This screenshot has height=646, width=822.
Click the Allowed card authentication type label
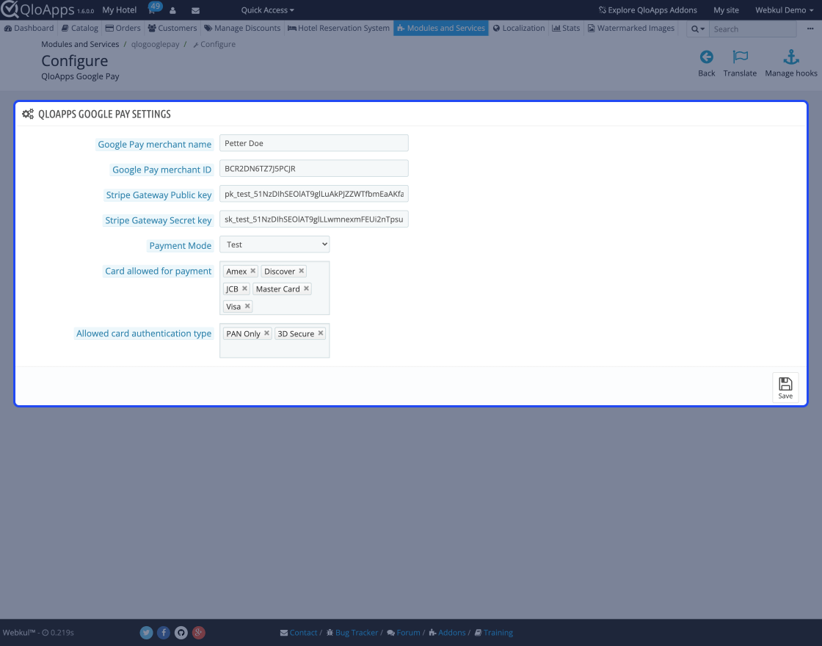(x=144, y=333)
